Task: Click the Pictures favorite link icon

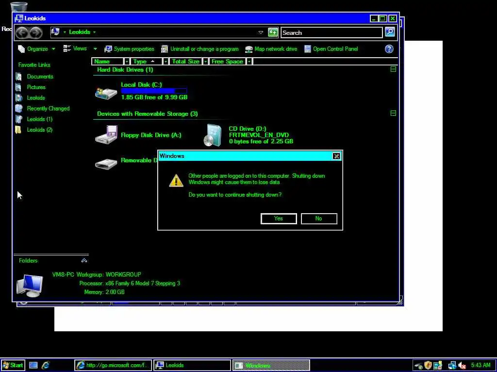Action: pos(19,87)
